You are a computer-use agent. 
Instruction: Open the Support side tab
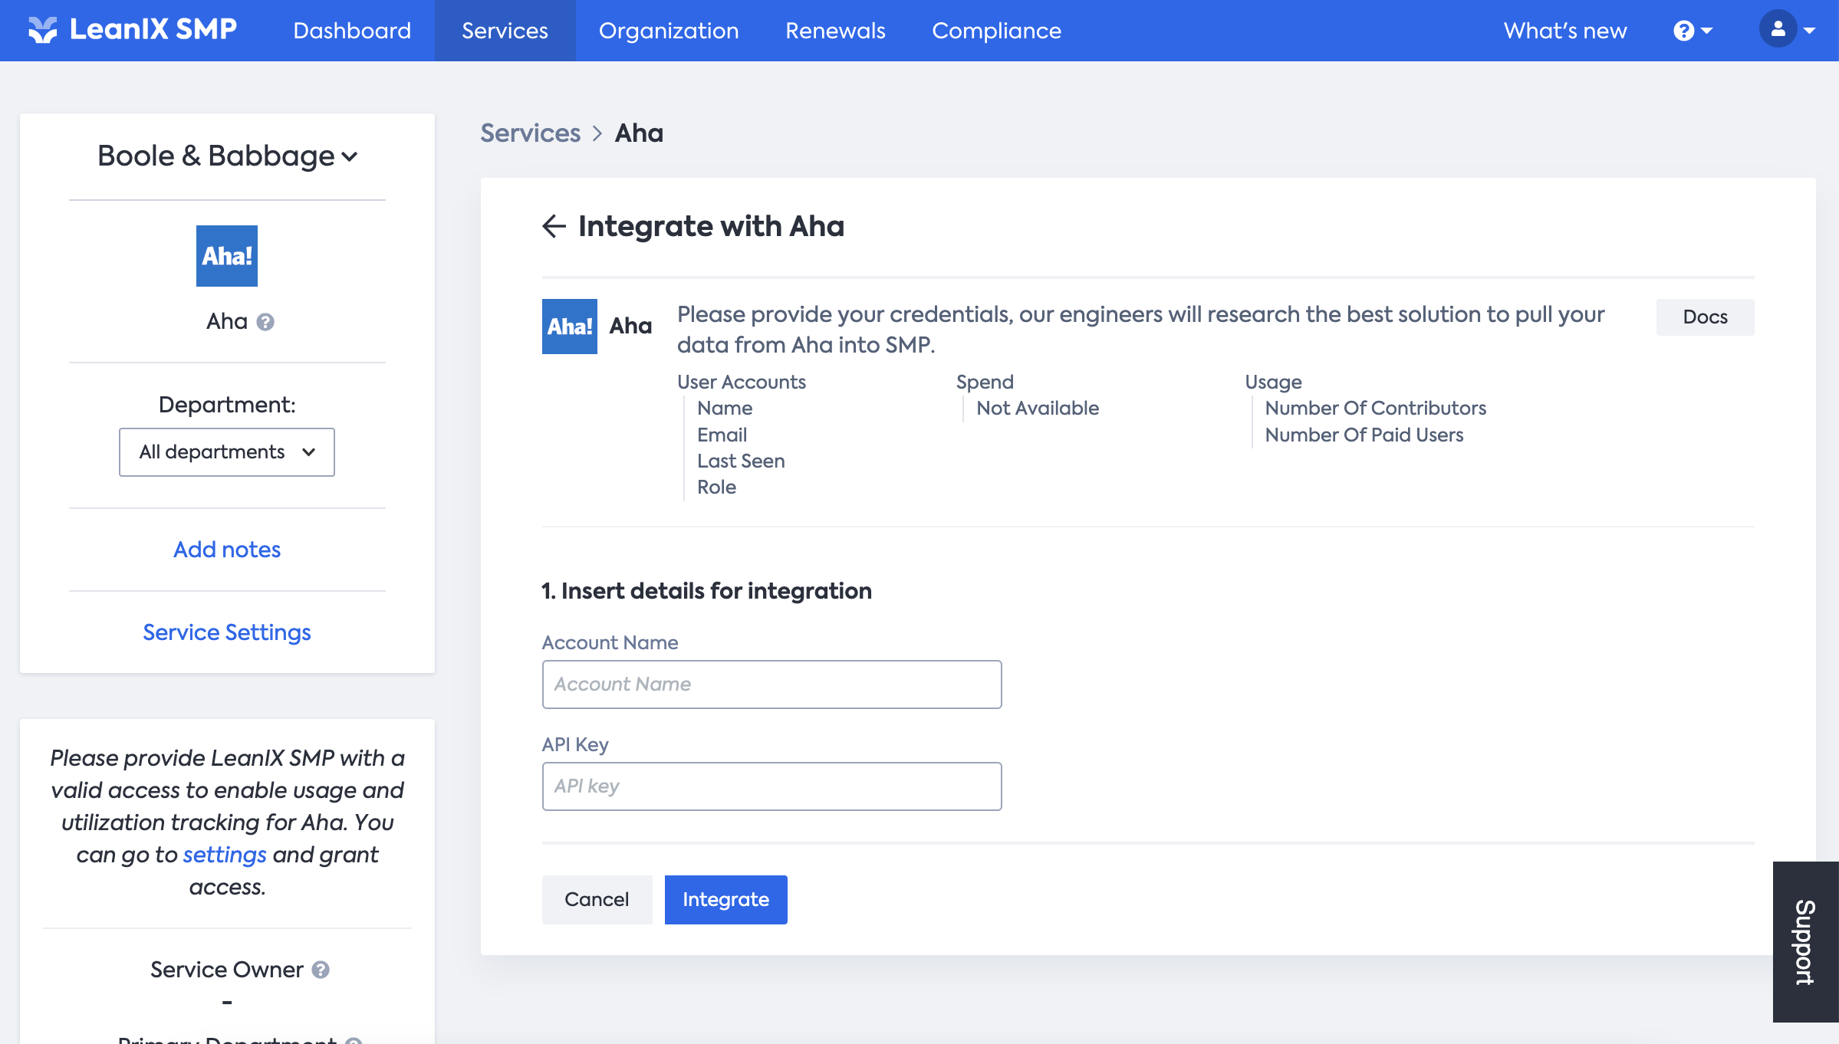pos(1805,942)
